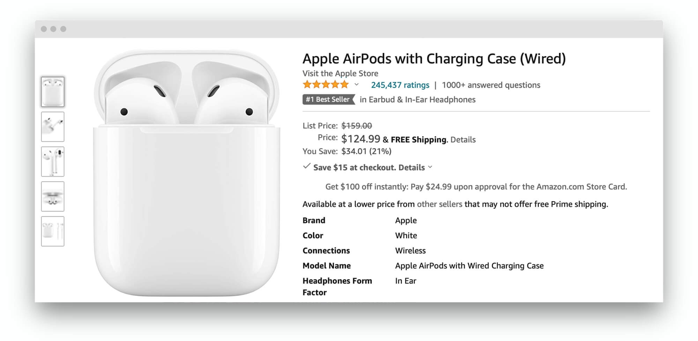Tick the Save $15 at checkout checkmark

(306, 166)
